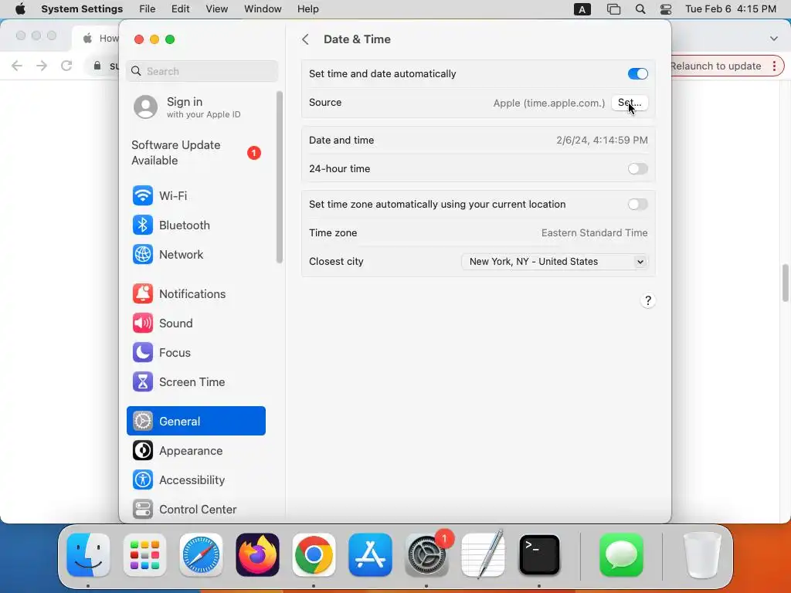
Task: Enable 24-hour time switch
Action: click(637, 169)
